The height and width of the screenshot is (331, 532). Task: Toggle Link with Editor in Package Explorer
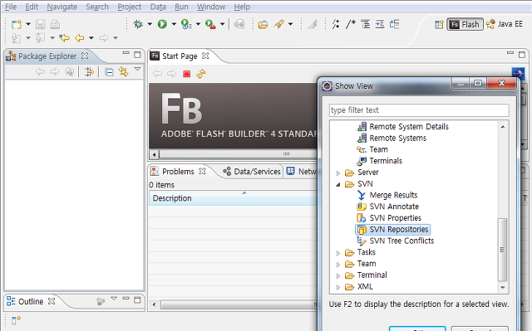coord(123,71)
